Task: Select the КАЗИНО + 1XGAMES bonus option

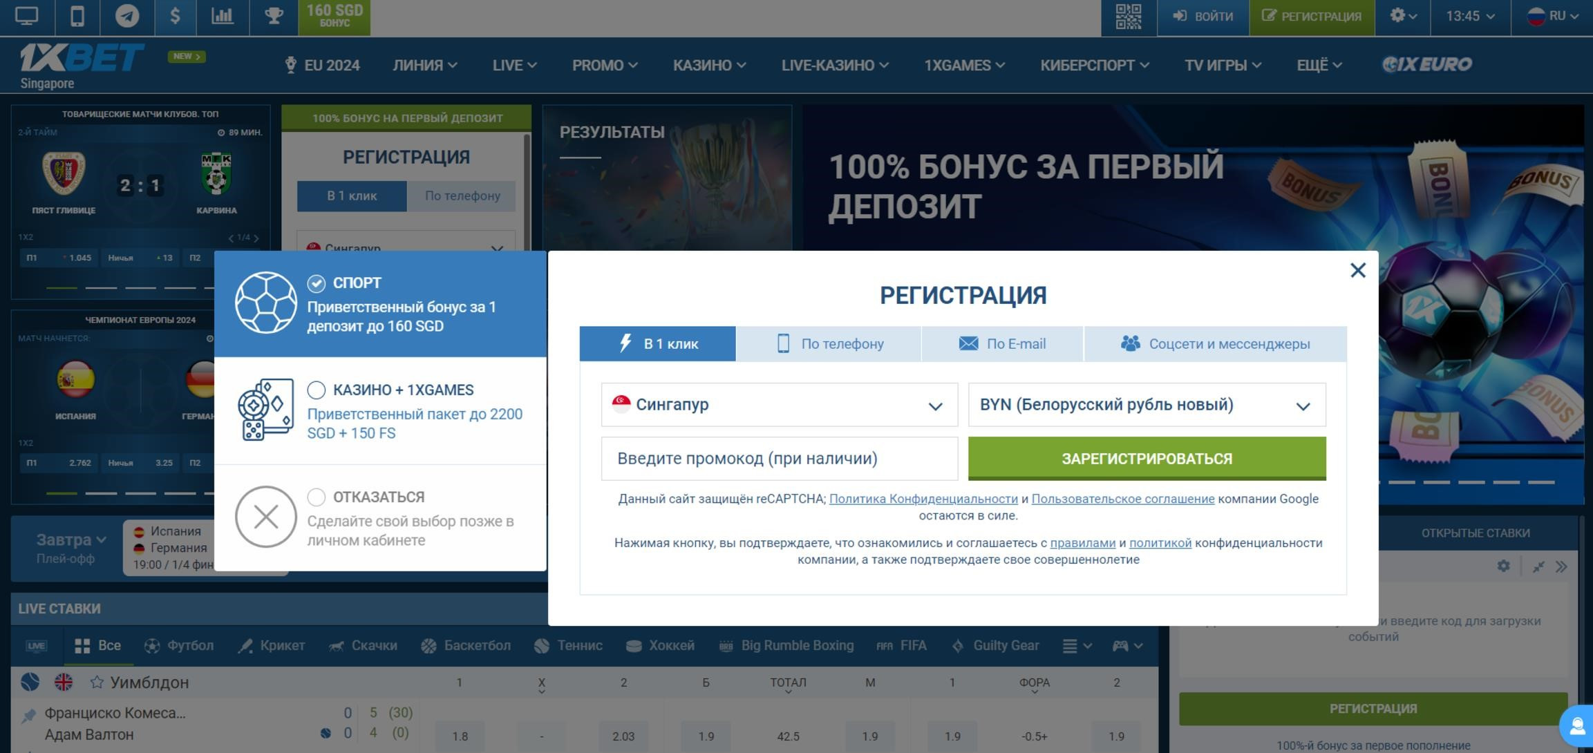Action: click(x=380, y=410)
